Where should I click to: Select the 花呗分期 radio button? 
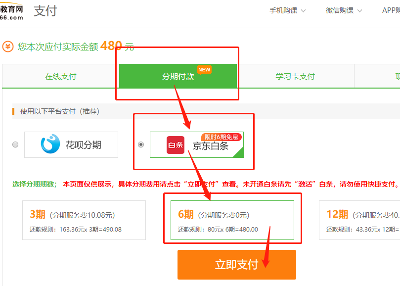(15, 144)
